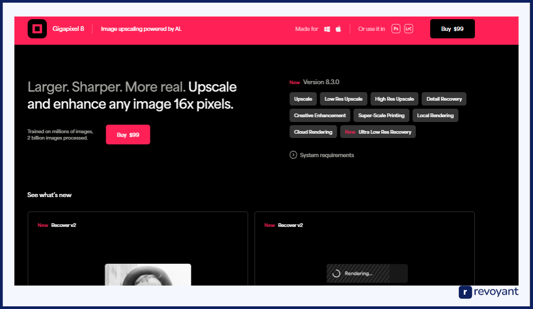Click the Made for label
Image resolution: width=533 pixels, height=309 pixels.
(306, 29)
